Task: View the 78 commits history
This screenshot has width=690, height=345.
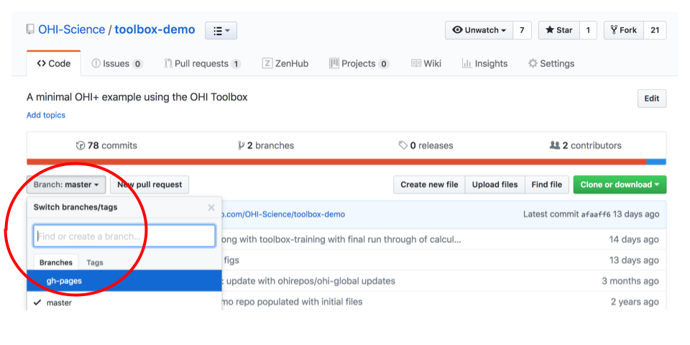Action: [106, 145]
